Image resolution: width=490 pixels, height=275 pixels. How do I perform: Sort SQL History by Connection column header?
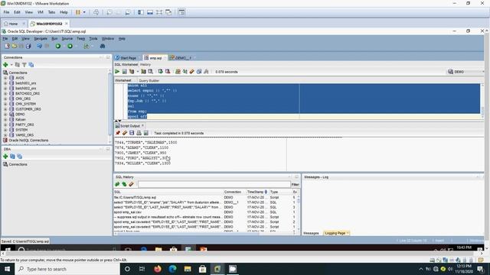point(233,192)
